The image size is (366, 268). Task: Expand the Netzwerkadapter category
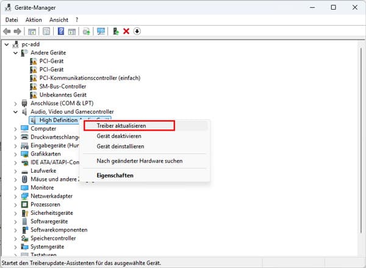click(16, 196)
